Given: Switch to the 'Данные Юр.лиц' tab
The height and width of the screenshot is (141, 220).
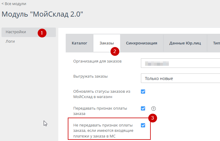Looking at the screenshot, I should click(185, 43).
